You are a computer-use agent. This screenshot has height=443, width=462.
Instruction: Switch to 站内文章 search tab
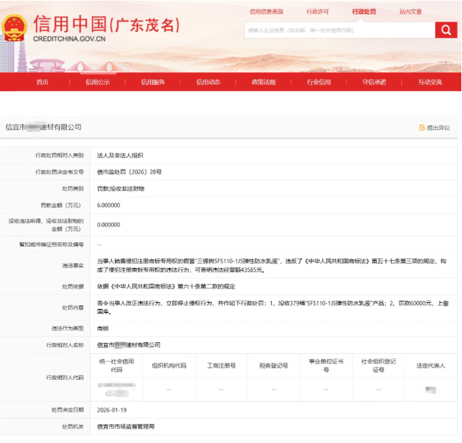(410, 12)
